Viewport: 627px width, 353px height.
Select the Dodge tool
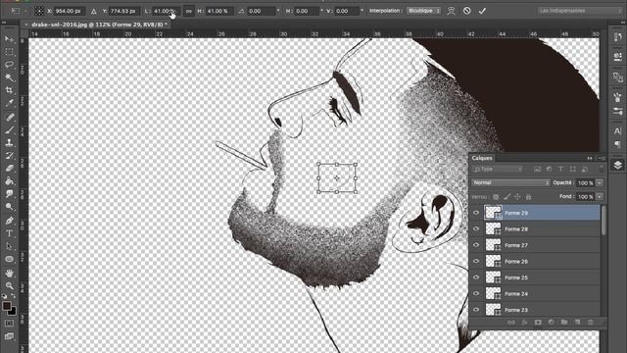pos(9,207)
